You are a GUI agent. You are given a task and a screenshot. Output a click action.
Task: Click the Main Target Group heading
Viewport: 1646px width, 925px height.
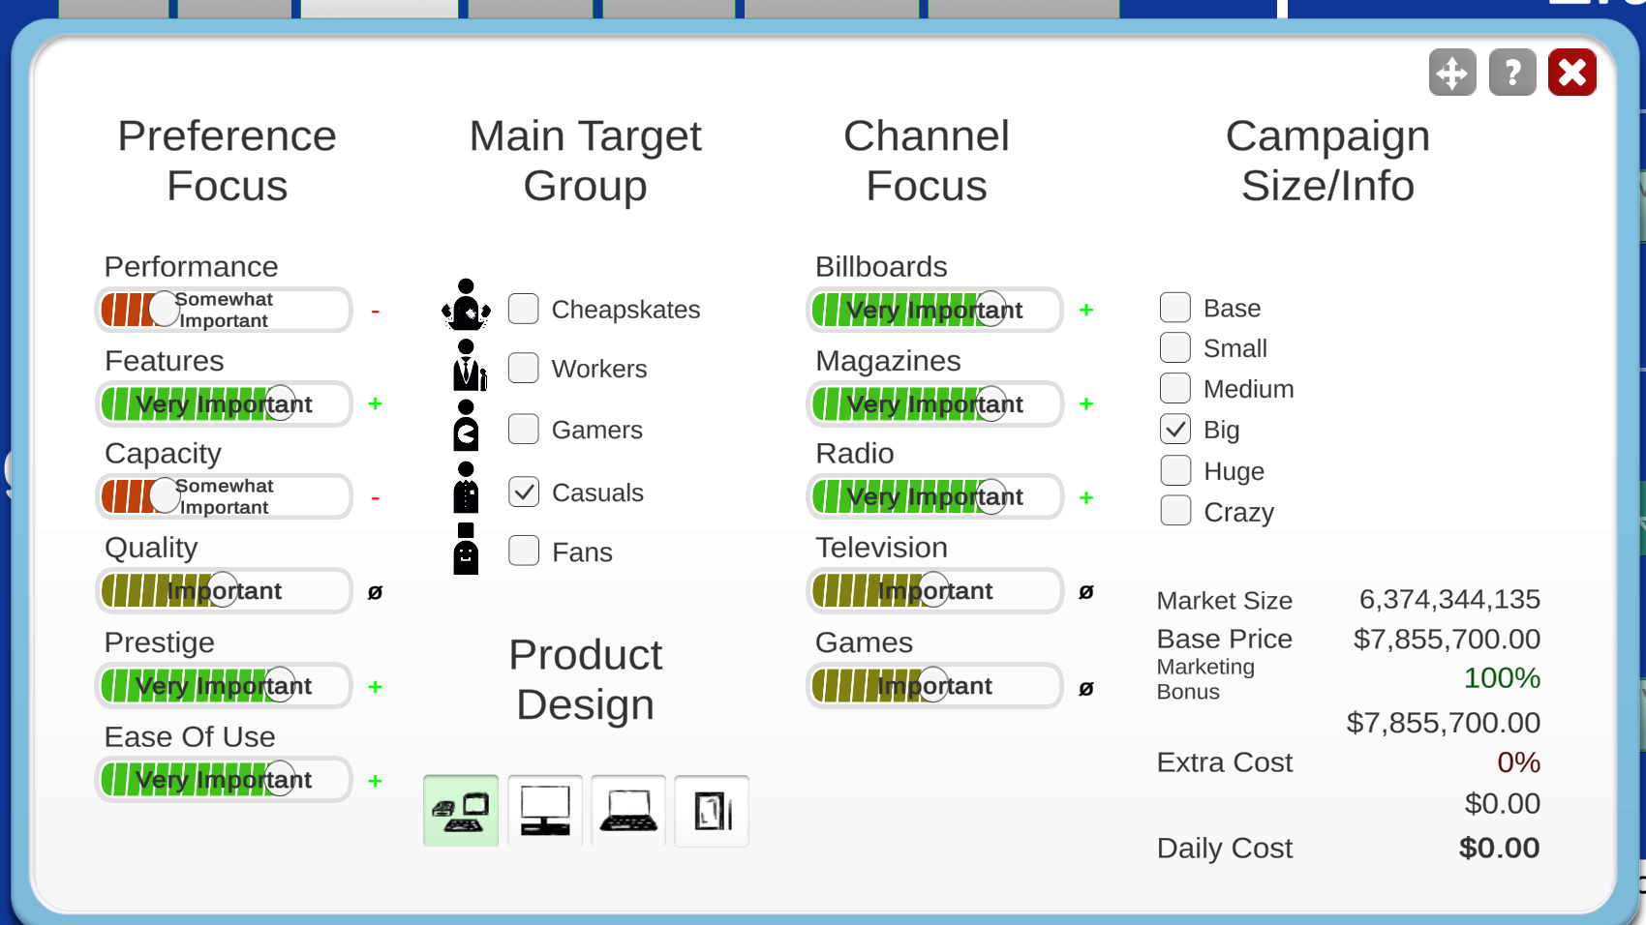click(x=585, y=161)
